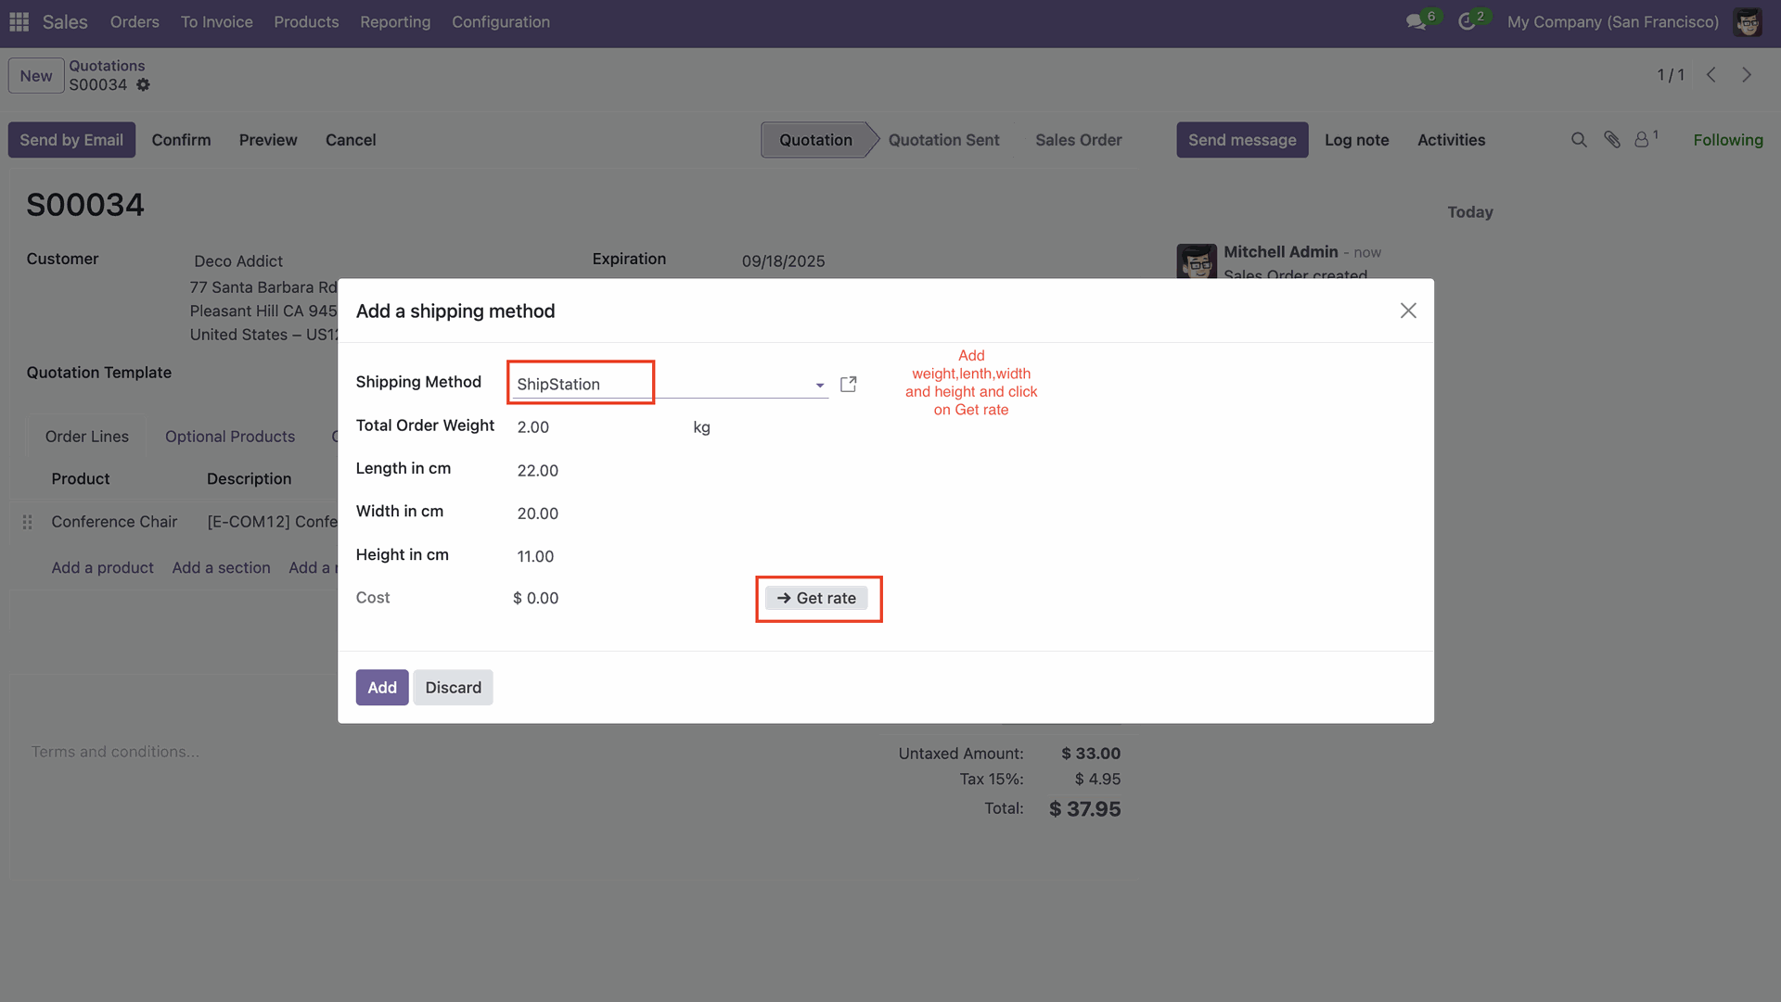1781x1002 pixels.
Task: Go to the next record arrow
Action: pos(1747,75)
